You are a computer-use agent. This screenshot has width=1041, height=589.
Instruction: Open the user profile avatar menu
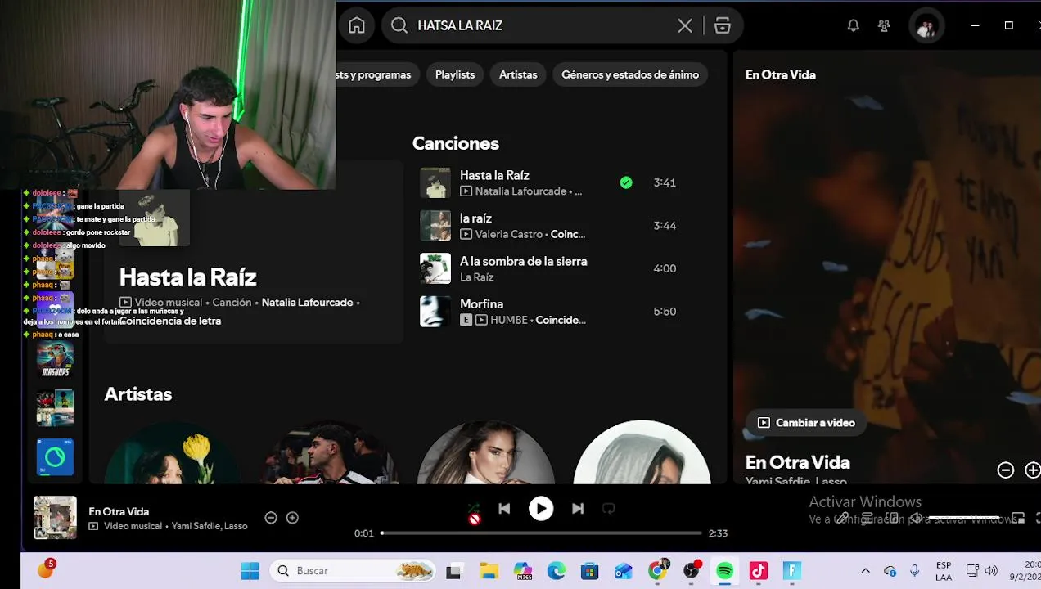click(926, 26)
